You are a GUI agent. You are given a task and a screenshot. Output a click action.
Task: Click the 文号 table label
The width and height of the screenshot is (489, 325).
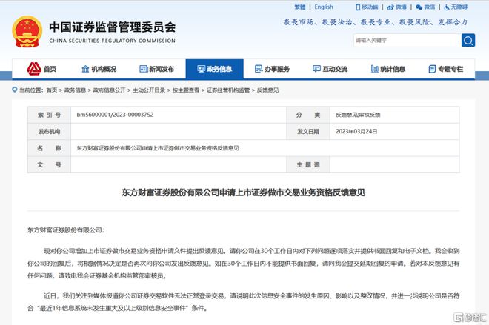pyautogui.click(x=50, y=164)
